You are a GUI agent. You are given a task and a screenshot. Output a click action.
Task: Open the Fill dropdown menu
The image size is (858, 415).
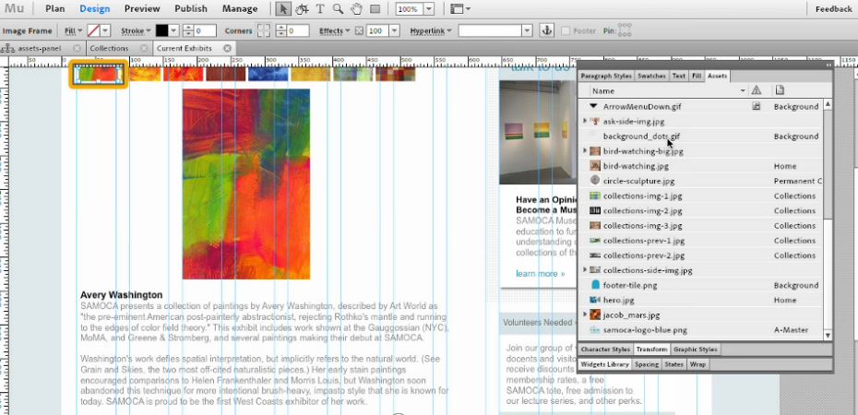(x=73, y=31)
